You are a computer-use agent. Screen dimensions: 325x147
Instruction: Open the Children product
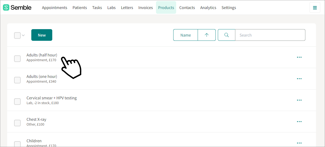click(x=34, y=141)
